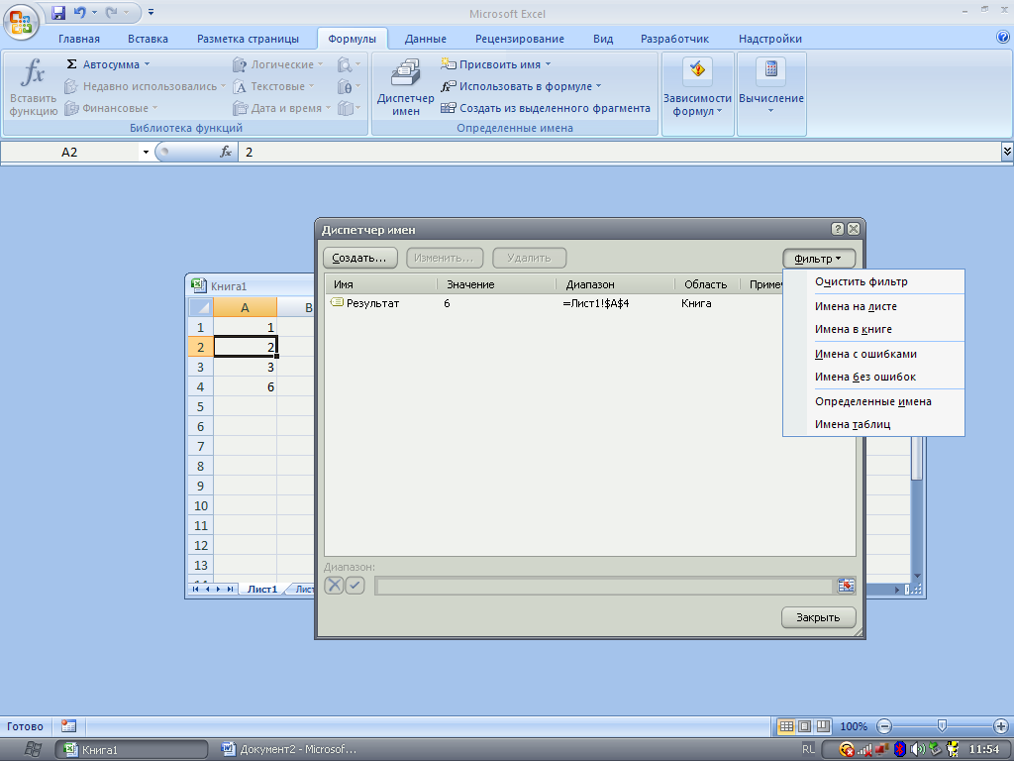Screen dimensions: 1014x761
Task: Close the Name Manager with Close button
Action: click(818, 617)
